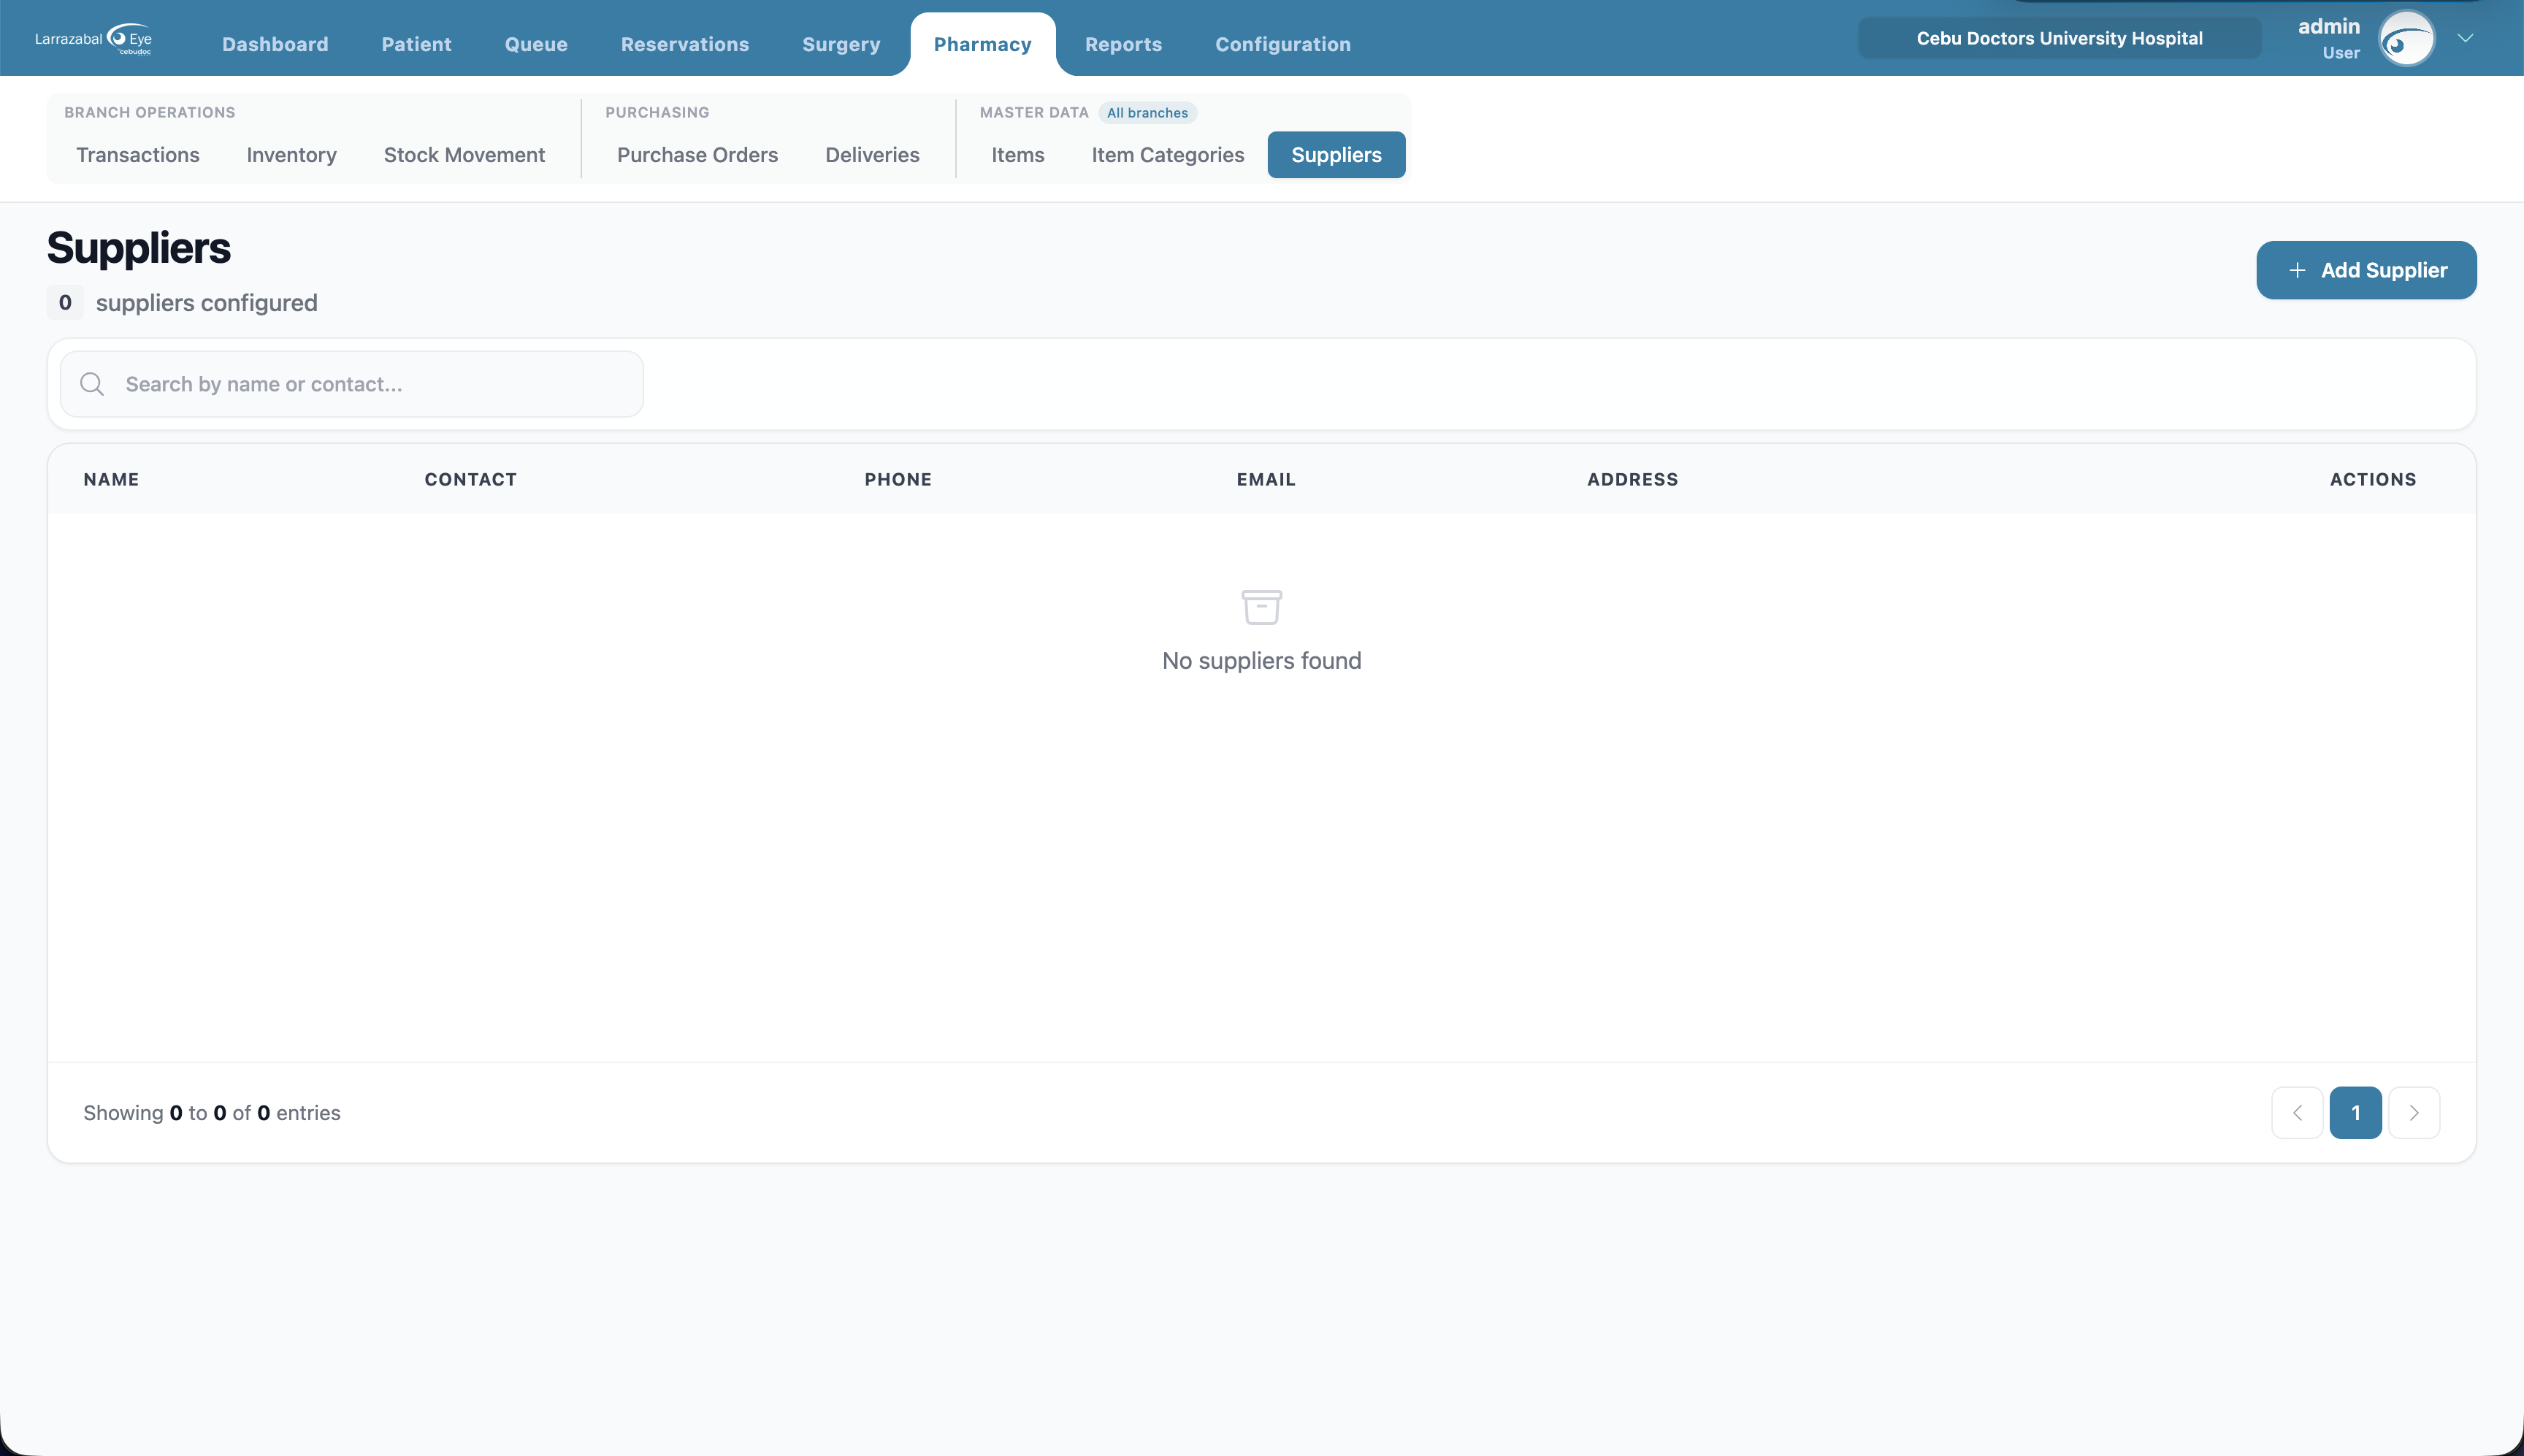The height and width of the screenshot is (1456, 2524).
Task: Click Cebu Doctors University Hospital branch selector
Action: pos(2059,38)
